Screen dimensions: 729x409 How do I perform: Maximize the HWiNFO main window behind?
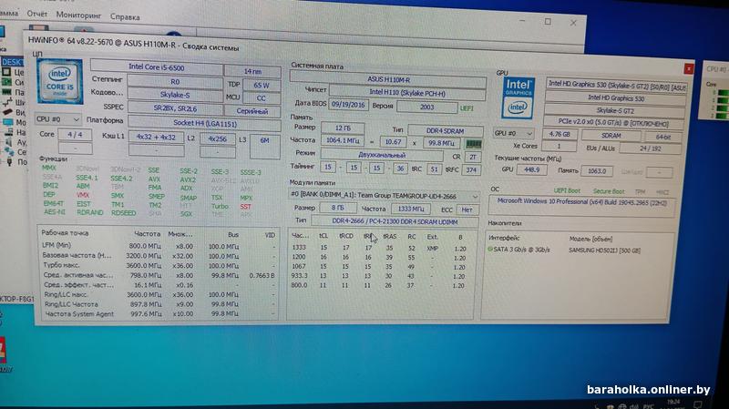[x=549, y=21]
